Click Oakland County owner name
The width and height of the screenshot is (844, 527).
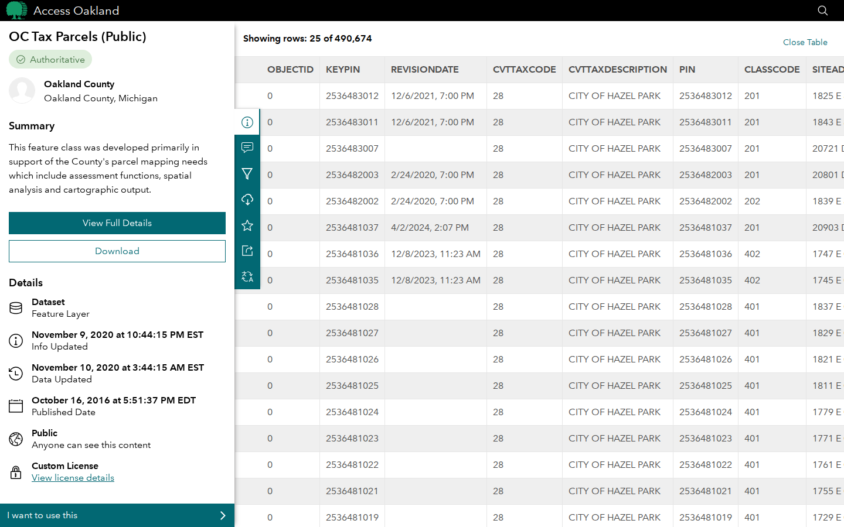click(79, 84)
